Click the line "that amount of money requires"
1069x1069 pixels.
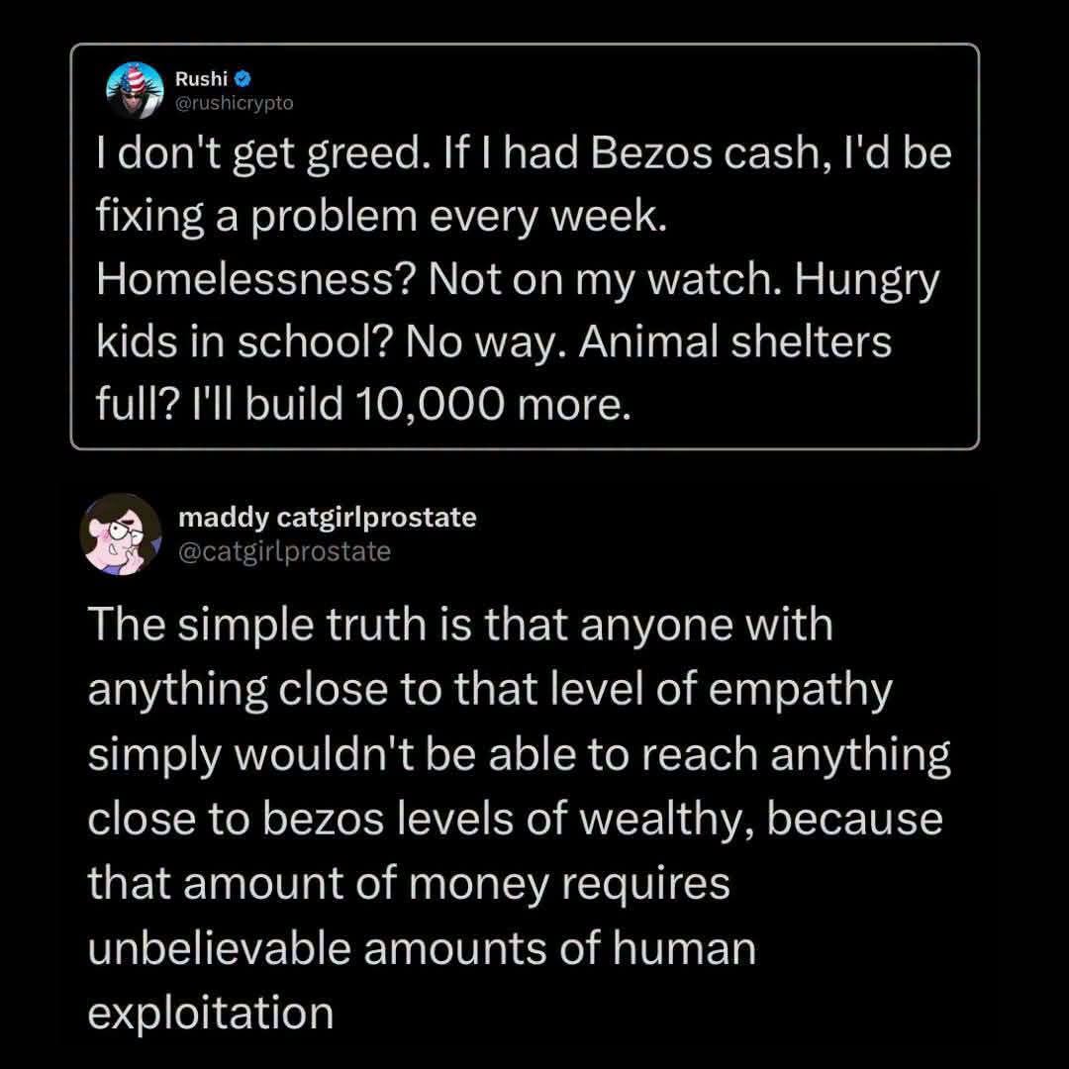[x=409, y=885]
